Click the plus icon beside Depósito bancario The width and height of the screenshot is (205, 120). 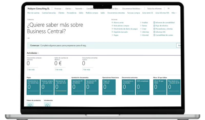click(x=112, y=32)
